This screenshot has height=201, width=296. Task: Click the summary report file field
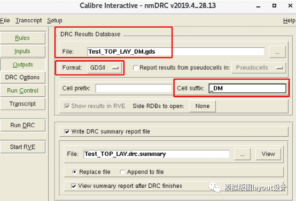pos(157,154)
